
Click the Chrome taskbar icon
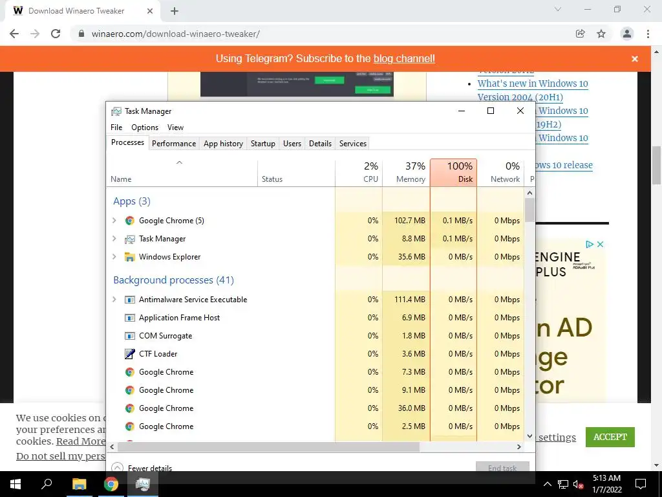(111, 484)
